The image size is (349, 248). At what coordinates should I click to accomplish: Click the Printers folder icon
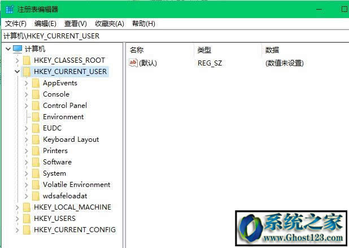pos(36,151)
